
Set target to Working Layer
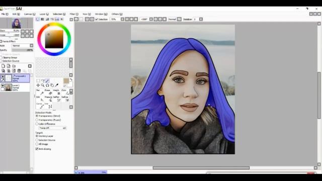point(37,136)
